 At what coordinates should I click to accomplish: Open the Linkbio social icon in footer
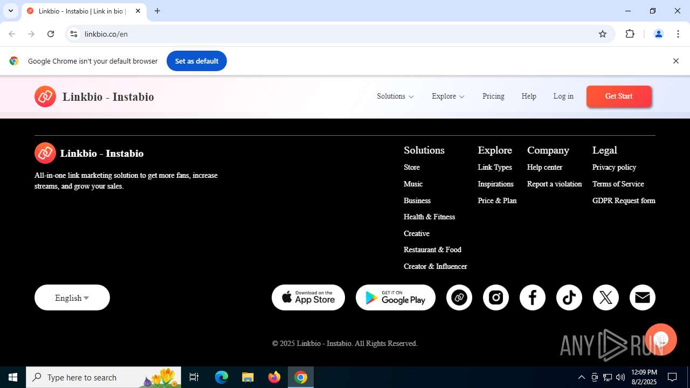(x=459, y=297)
